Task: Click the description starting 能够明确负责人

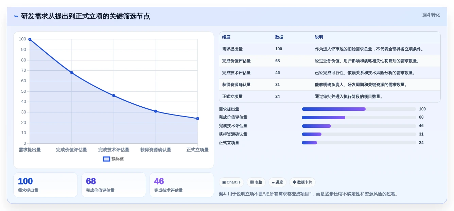Action: (362, 85)
